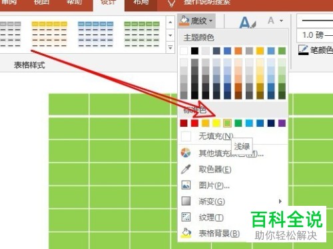Image resolution: width=333 pixels, height=249 pixels.
Task: Expand the table styles gallery with More button
Action: pyautogui.click(x=170, y=47)
